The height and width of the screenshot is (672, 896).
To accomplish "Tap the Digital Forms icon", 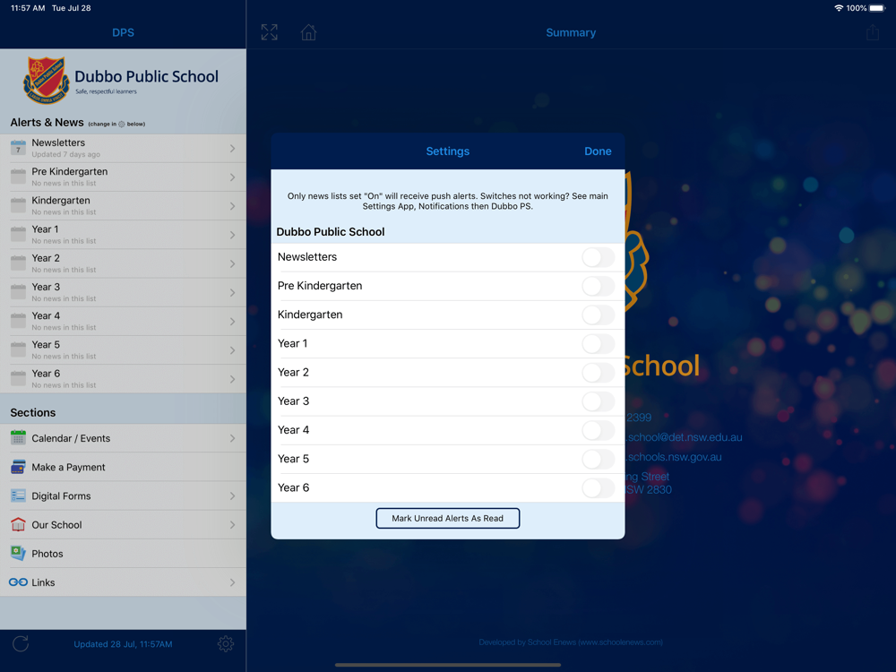I will 18,496.
